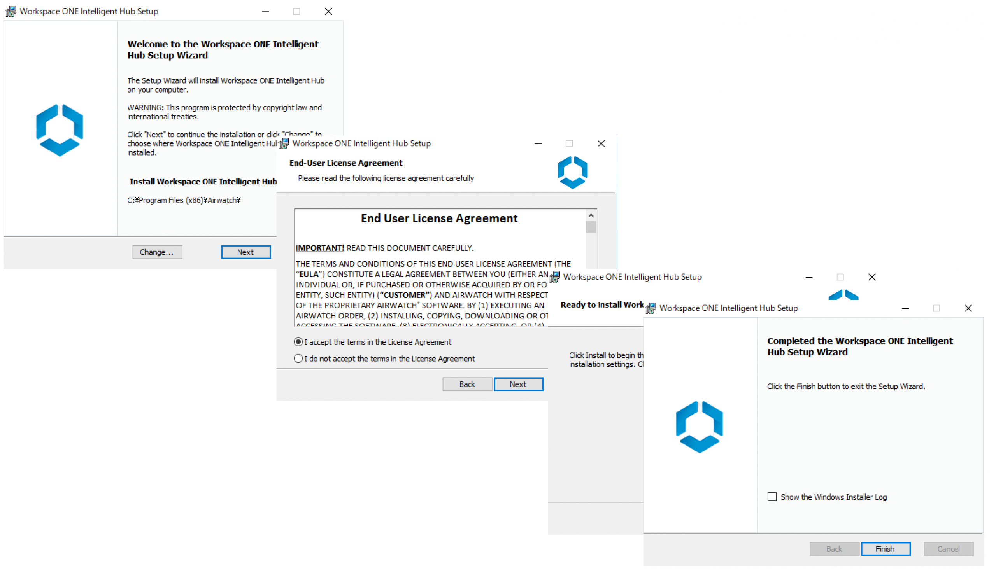Click 'Next' on the welcome screen

[x=245, y=252]
